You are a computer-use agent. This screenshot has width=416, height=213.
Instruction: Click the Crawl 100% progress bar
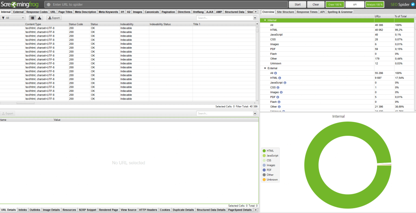(334, 4)
